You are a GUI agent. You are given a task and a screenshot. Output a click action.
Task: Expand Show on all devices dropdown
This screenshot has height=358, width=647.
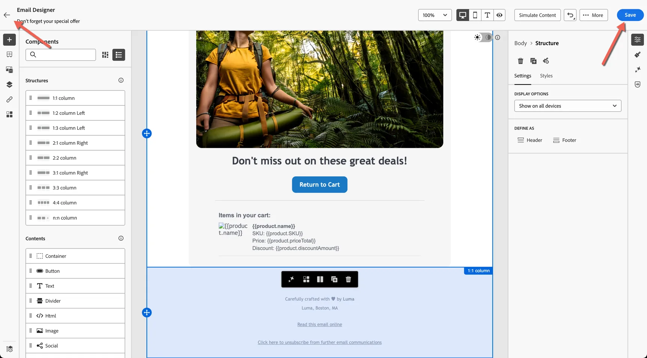[x=568, y=106]
